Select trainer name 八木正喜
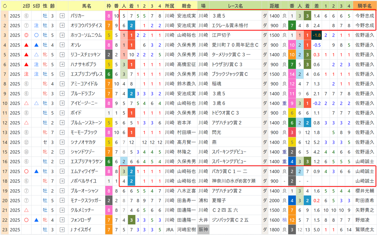377x235 pixels. [186, 191]
